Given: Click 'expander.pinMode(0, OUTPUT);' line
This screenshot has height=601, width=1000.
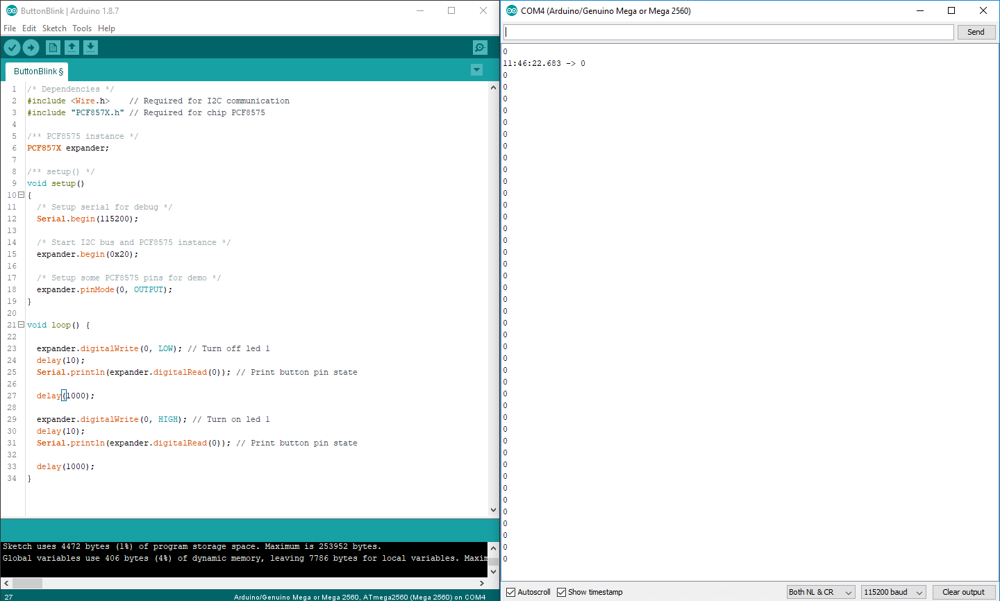Looking at the screenshot, I should pos(104,289).
